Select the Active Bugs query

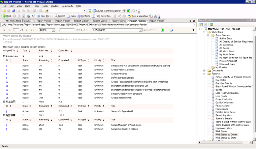coord(225,38)
